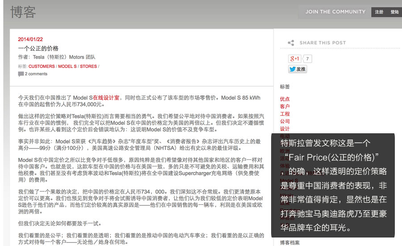Click the Twitter 发推 tweet button
Image resolution: width=402 pixels, height=246 pixels.
click(x=297, y=69)
